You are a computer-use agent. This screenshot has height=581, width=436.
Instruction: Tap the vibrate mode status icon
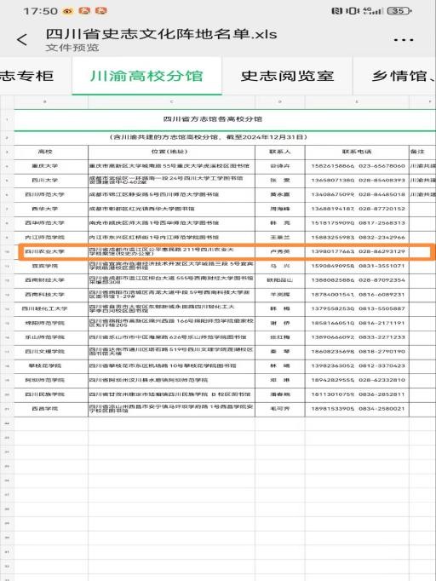tap(353, 11)
